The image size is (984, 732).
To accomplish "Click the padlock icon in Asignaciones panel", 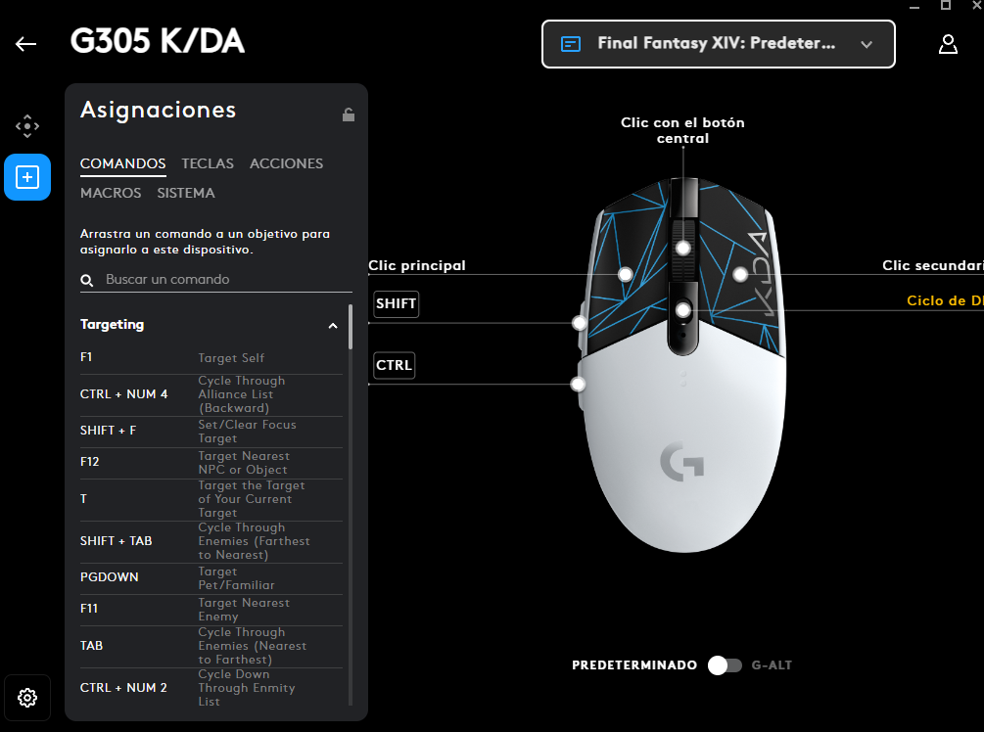I will [x=348, y=114].
